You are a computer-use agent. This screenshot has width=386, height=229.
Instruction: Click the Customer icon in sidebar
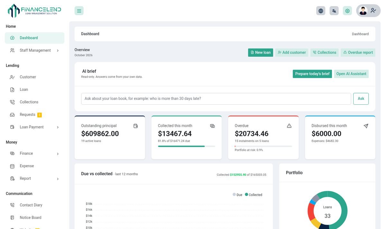(12, 77)
